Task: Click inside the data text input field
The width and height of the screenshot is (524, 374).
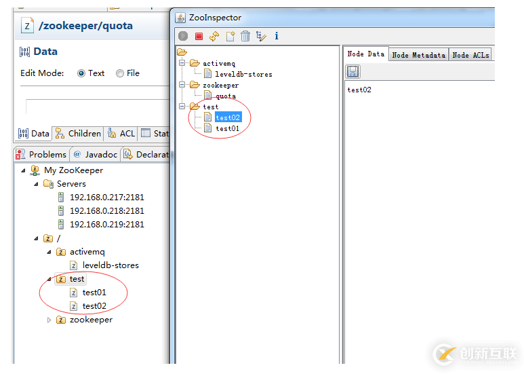Action: [98, 107]
